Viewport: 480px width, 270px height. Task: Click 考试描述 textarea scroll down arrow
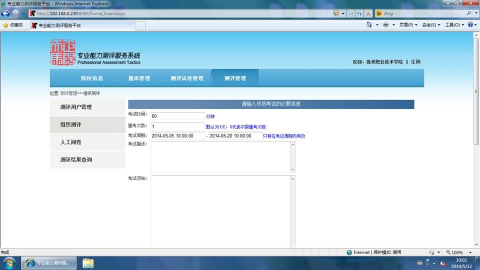(292, 169)
